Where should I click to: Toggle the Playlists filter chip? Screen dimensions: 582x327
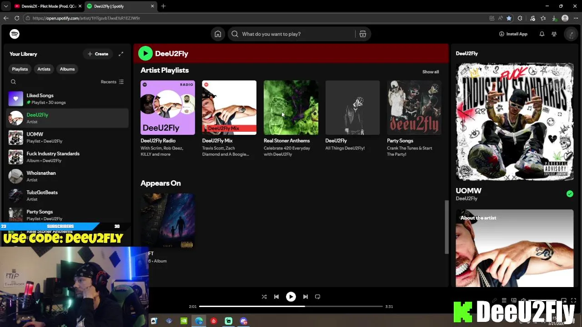coord(20,69)
